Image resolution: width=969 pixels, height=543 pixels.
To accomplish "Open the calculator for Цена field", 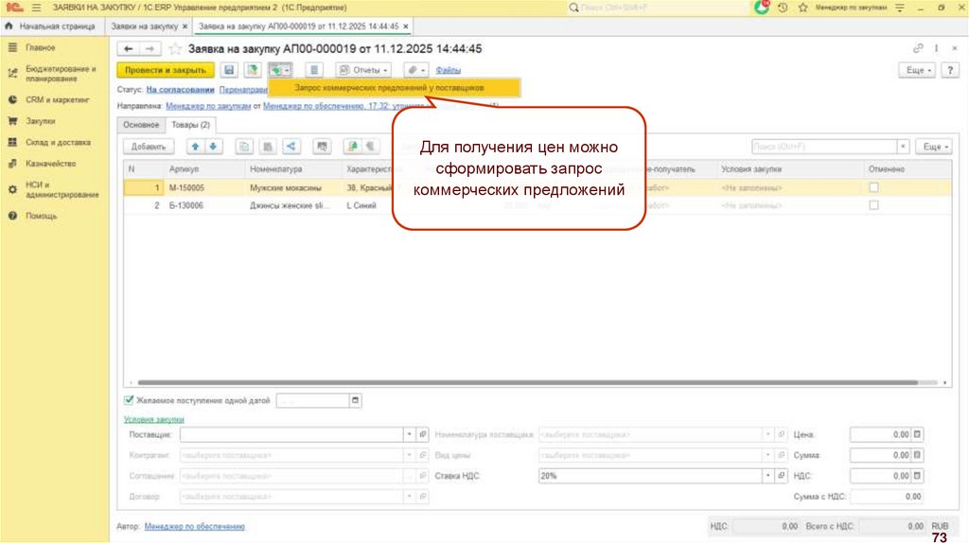I will click(917, 434).
